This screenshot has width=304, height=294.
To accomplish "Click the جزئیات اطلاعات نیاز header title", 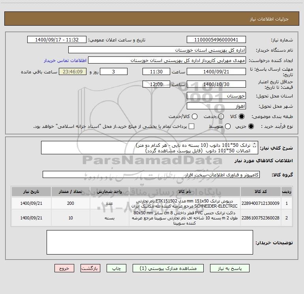I will coord(269,19).
